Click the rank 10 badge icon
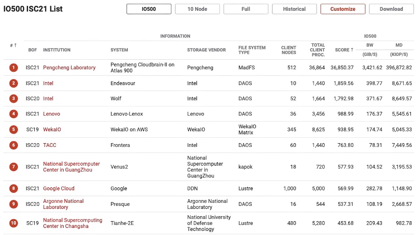Screen dimensions: 418x235 (x=14, y=223)
